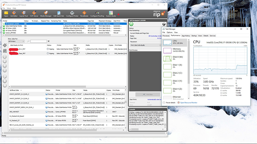Click the Resource Monitor icon in Task Manager
The image size is (257, 144).
(178, 102)
